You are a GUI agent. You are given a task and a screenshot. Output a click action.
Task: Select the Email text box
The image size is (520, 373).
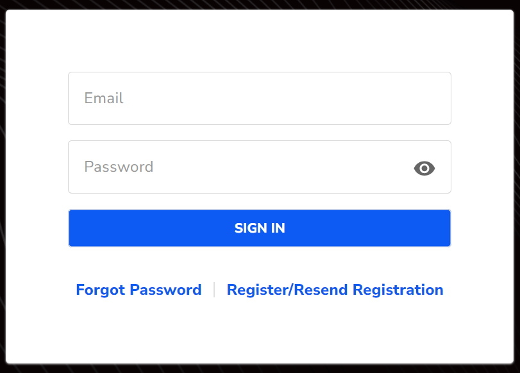pos(259,99)
